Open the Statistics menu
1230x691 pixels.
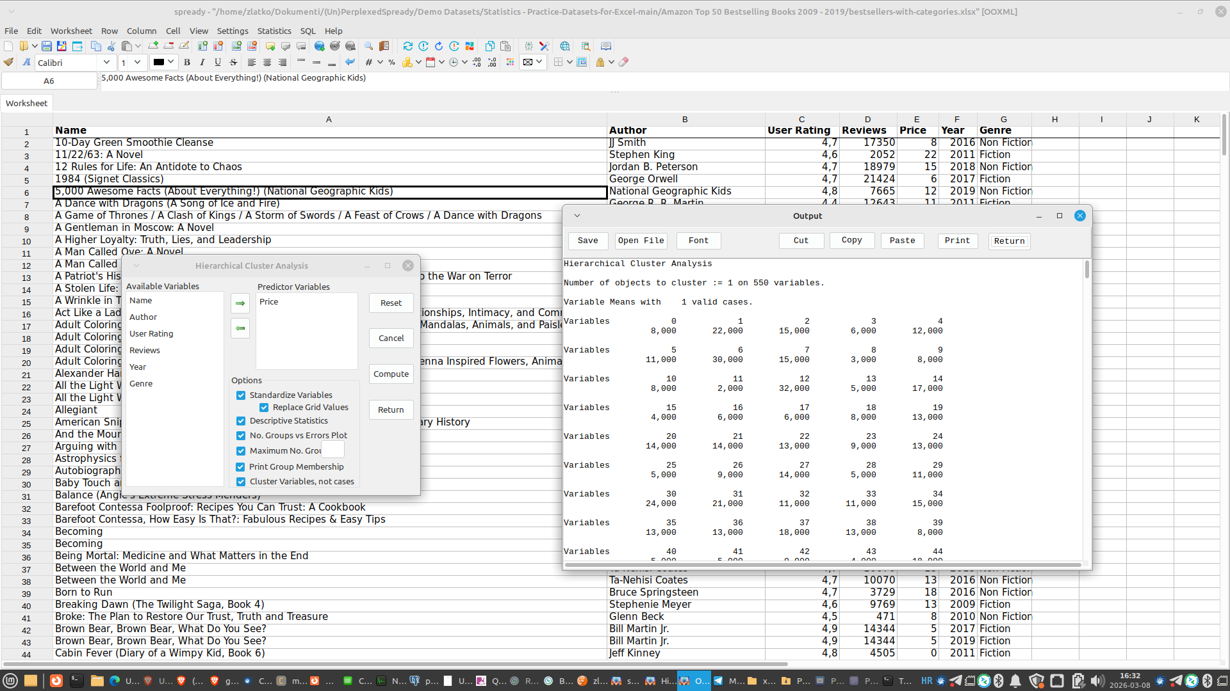274,31
